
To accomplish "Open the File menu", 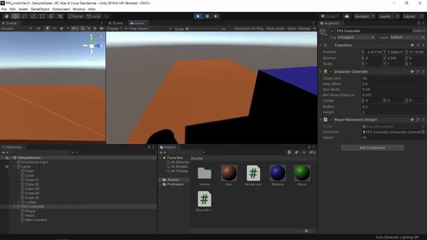I will click(4, 9).
